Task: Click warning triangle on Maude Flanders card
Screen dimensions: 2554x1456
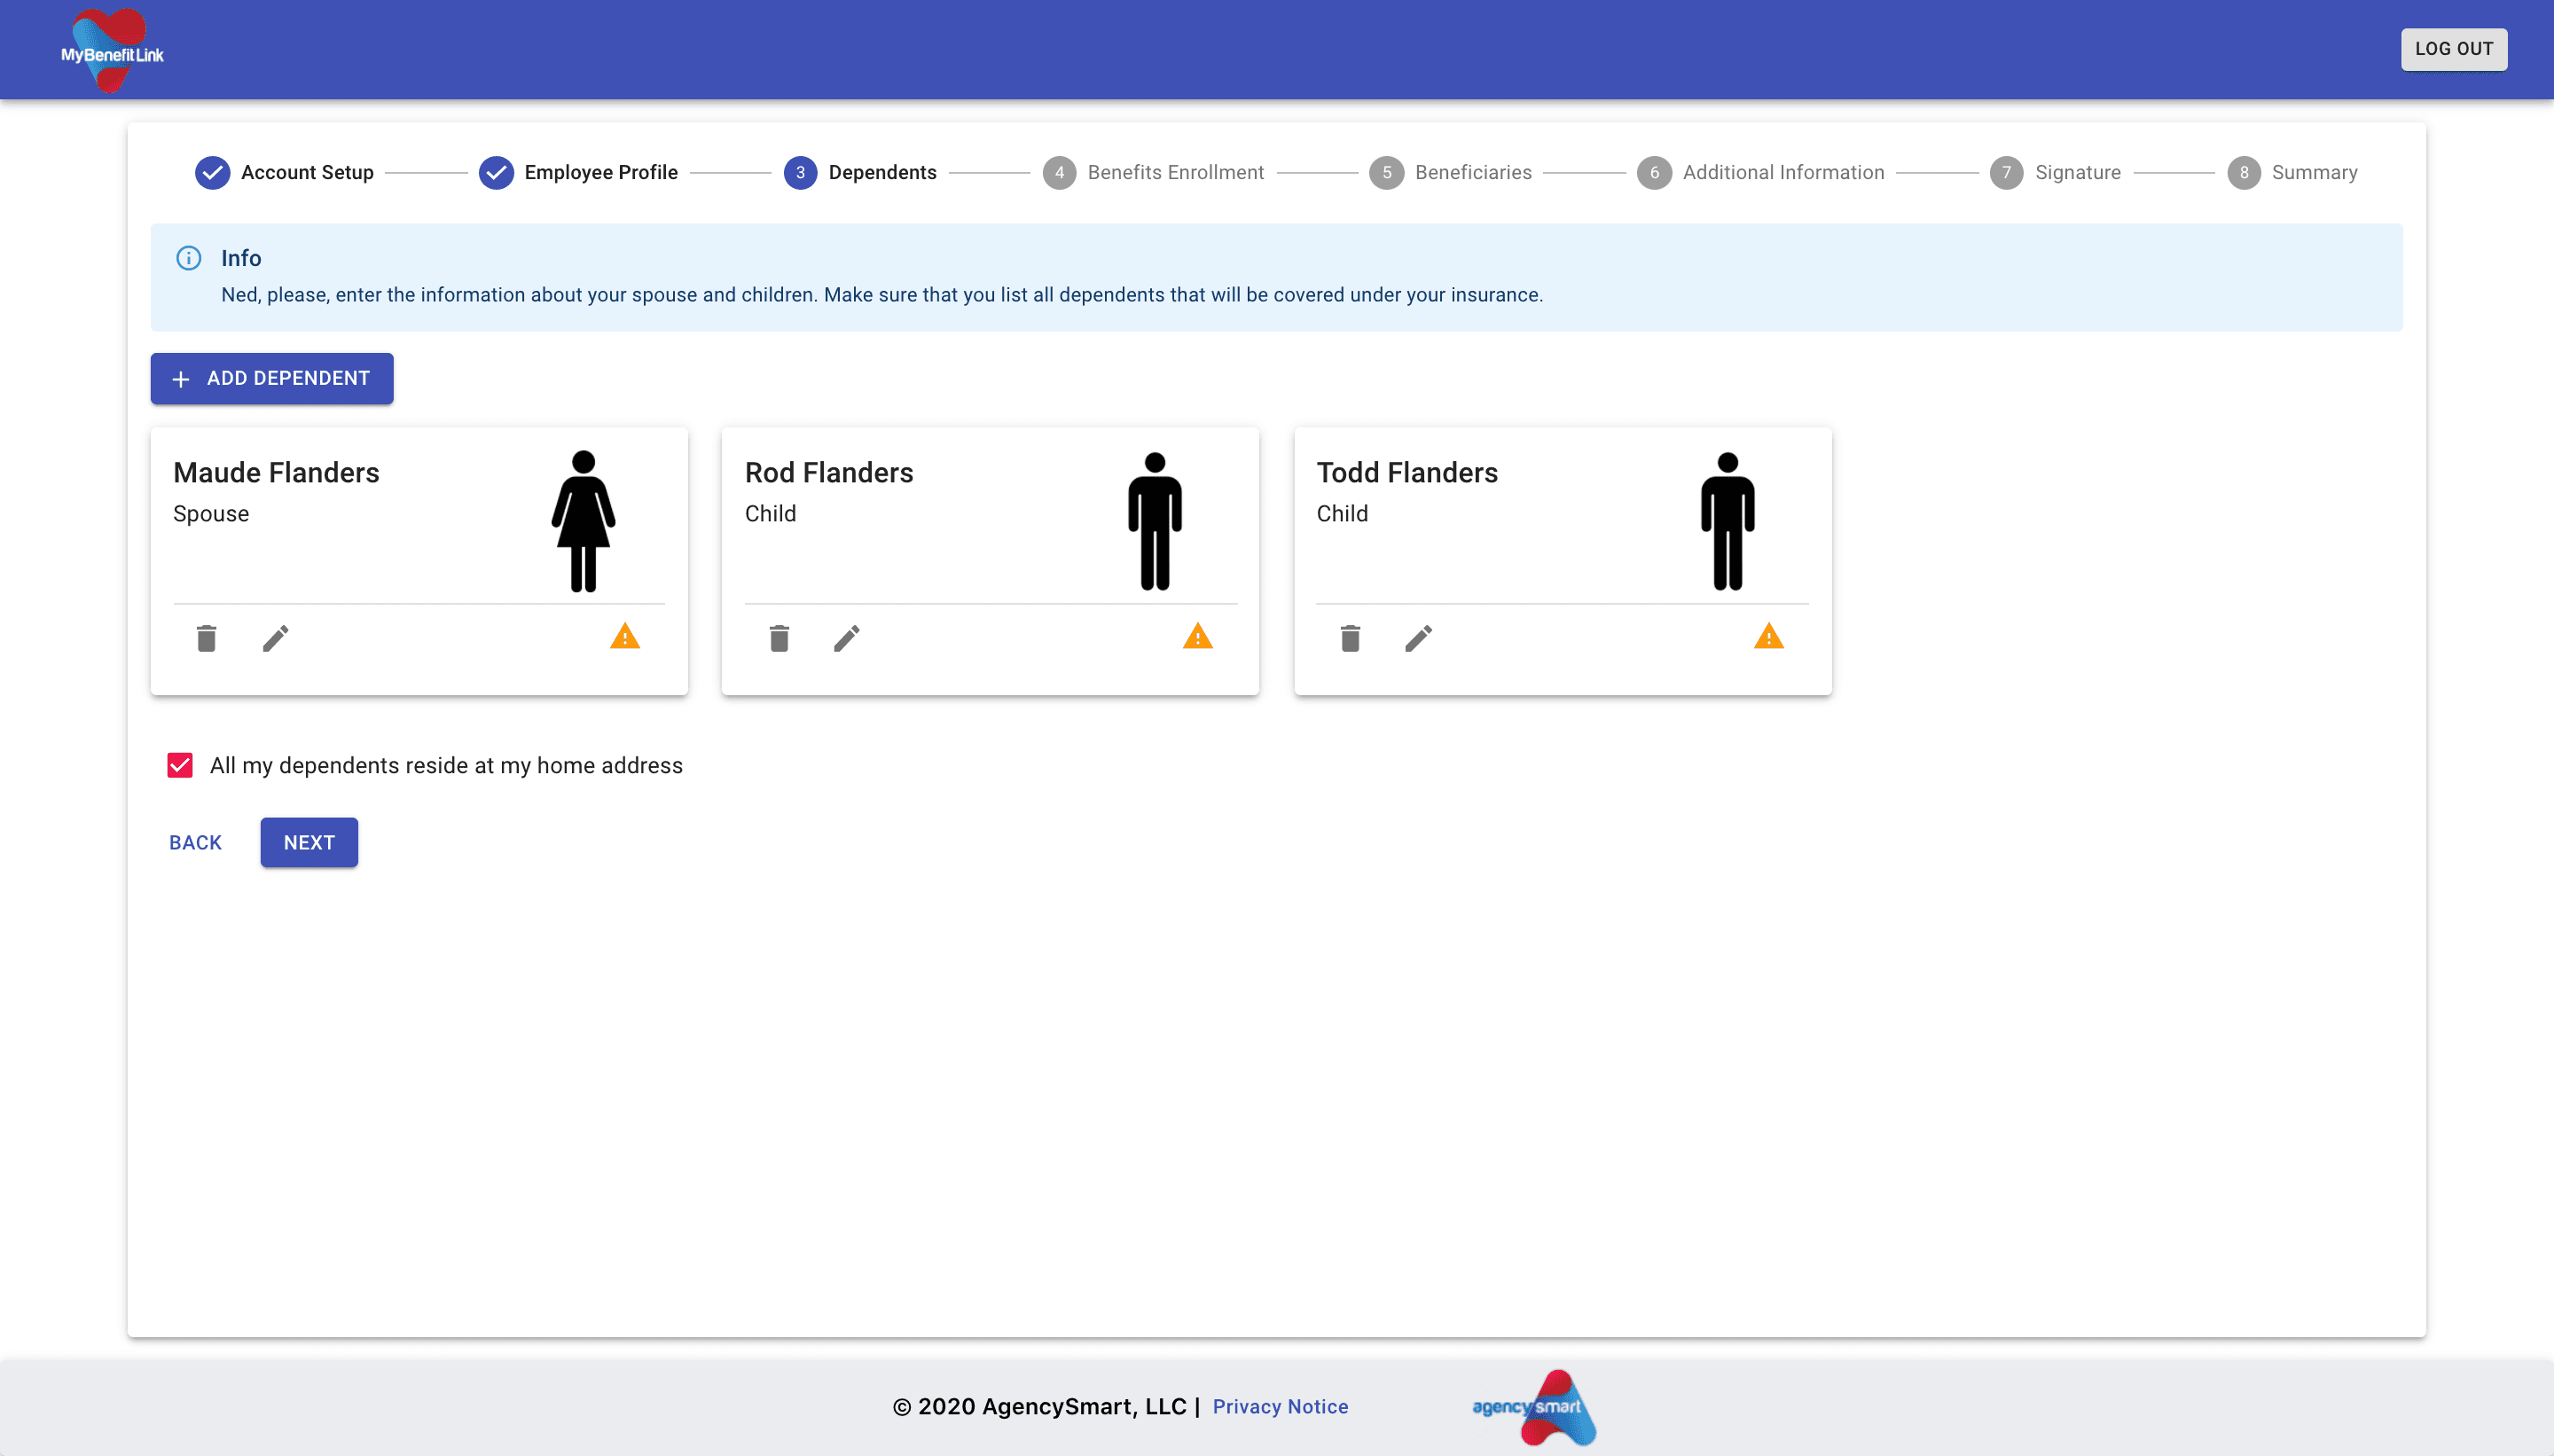Action: coord(625,637)
